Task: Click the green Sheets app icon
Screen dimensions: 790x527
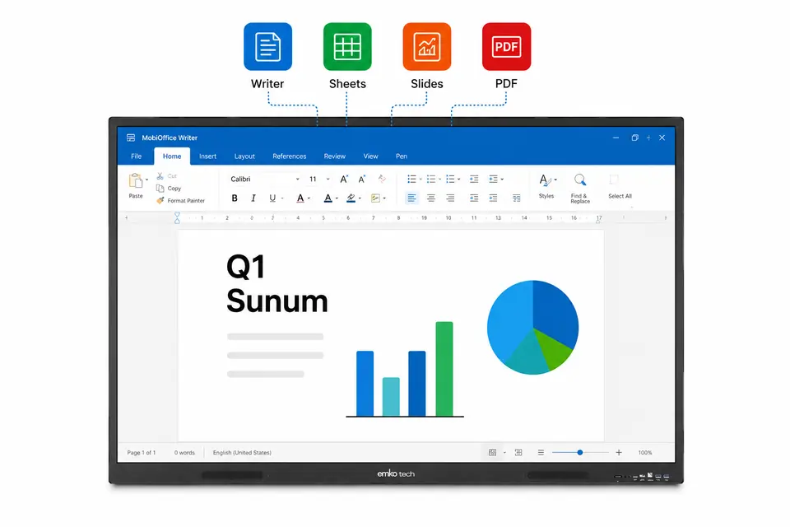Action: pyautogui.click(x=347, y=46)
